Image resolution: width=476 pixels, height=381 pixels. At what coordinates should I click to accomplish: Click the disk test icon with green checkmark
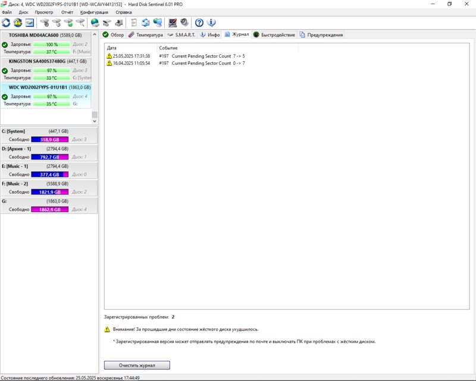click(68, 23)
